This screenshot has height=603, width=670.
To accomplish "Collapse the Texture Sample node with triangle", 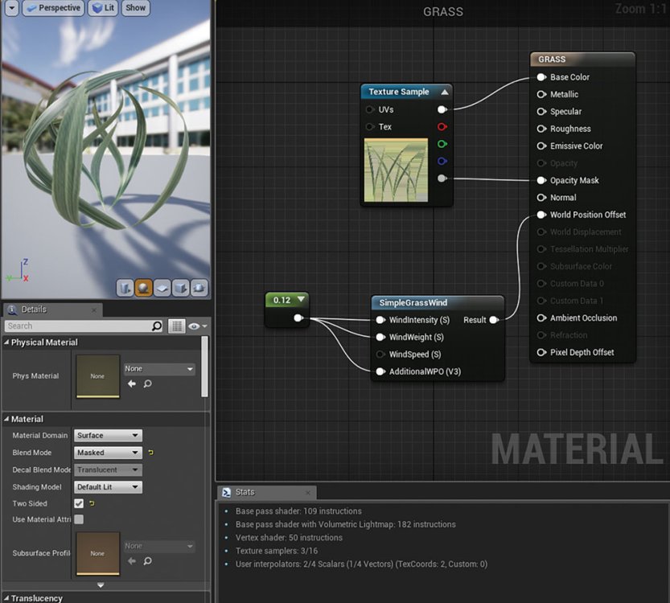I will coord(445,92).
